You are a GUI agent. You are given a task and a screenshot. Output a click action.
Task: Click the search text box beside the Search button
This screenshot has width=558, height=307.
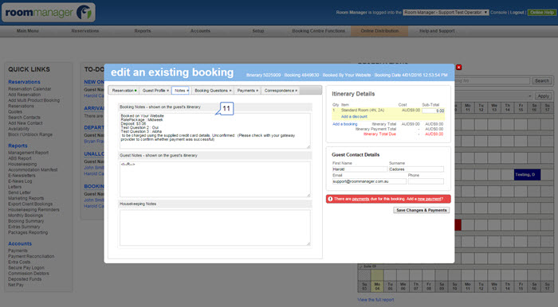pyautogui.click(x=492, y=81)
